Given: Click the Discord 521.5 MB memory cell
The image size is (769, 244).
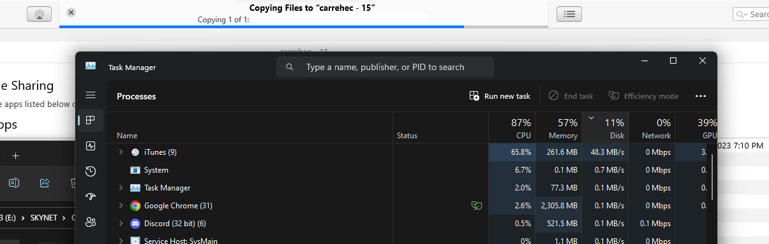Looking at the screenshot, I should click(x=558, y=224).
